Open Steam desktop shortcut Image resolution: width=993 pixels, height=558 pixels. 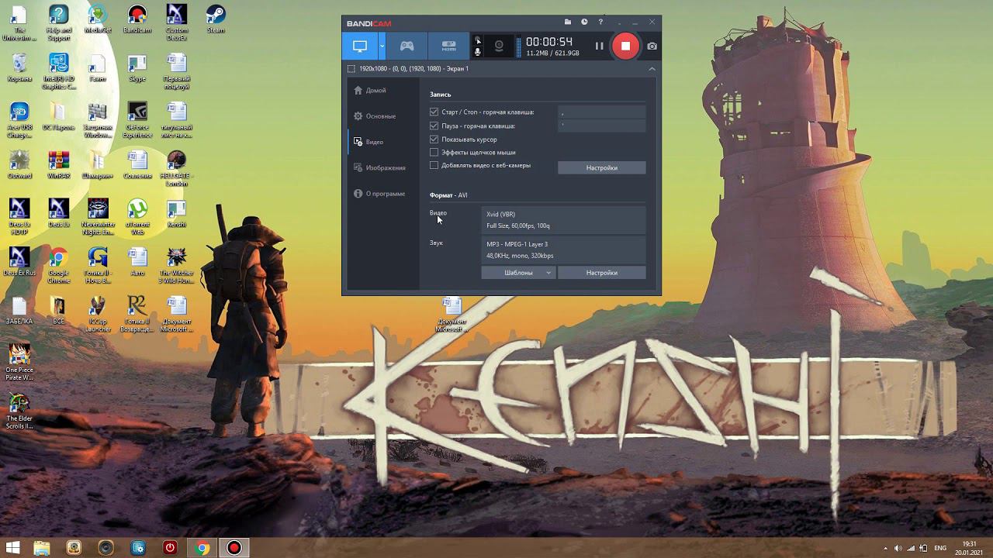tap(216, 19)
